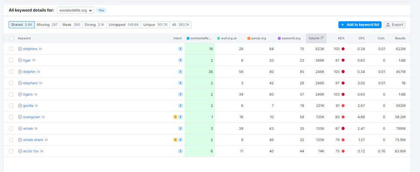The image size is (420, 172).
Task: Click the plus icon beside tiger keyword
Action: [x=20, y=60]
